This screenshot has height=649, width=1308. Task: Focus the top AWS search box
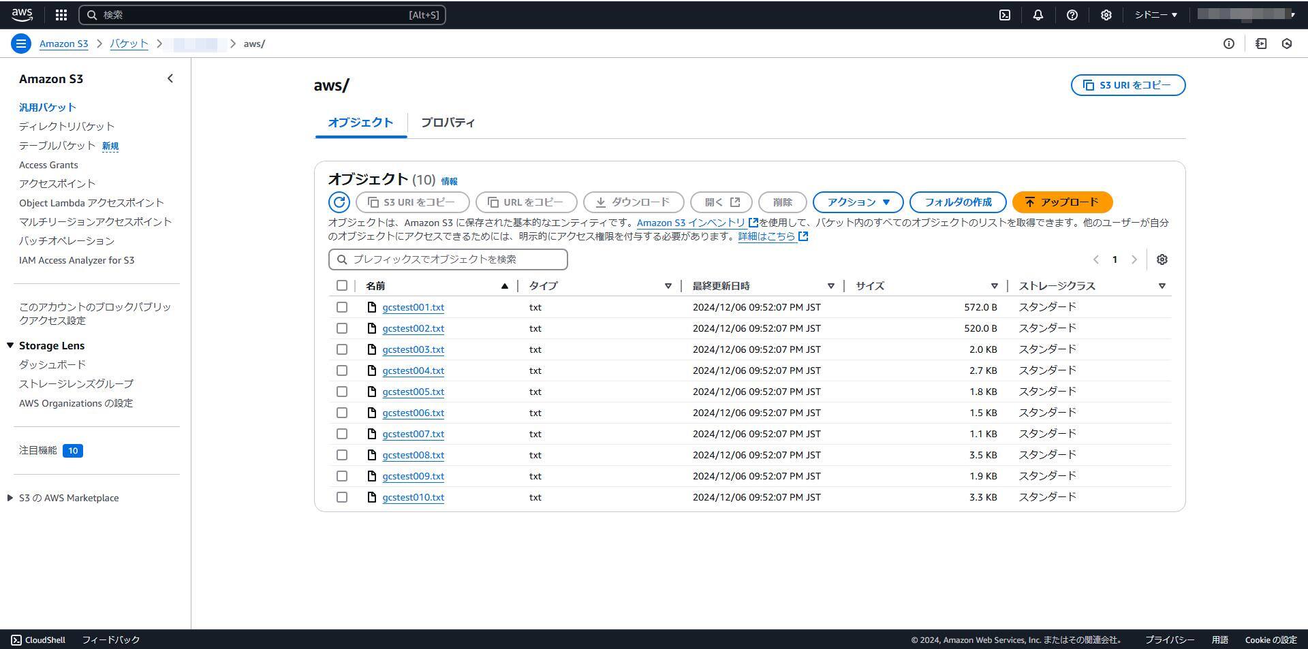coord(262,14)
